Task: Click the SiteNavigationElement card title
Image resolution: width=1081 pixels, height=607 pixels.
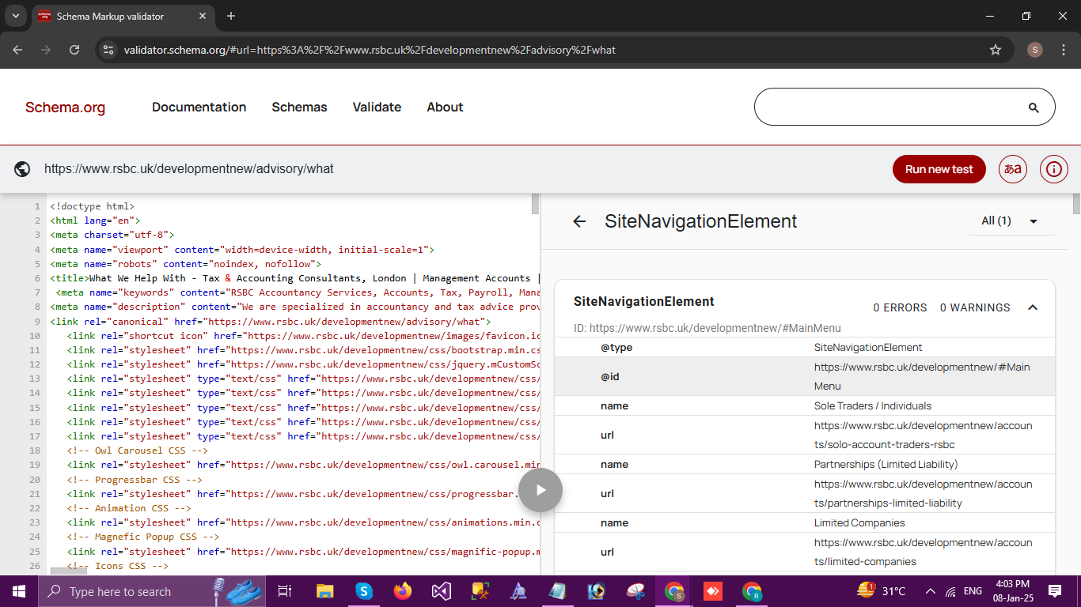Action: 644,301
